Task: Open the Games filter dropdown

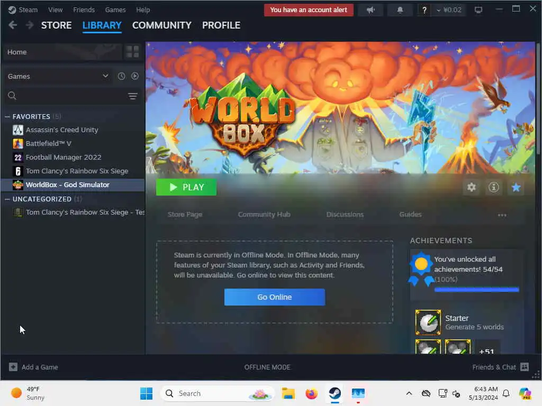Action: [x=58, y=76]
